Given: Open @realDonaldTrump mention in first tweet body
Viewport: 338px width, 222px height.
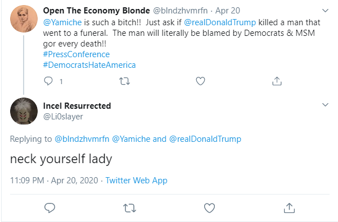Looking at the screenshot, I should point(220,22).
